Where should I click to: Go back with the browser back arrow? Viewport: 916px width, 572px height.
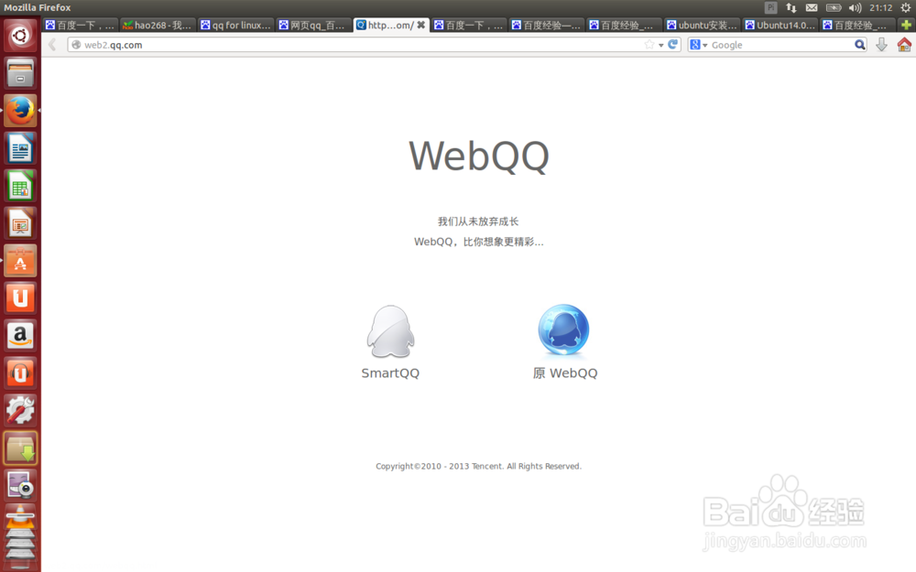click(x=52, y=45)
